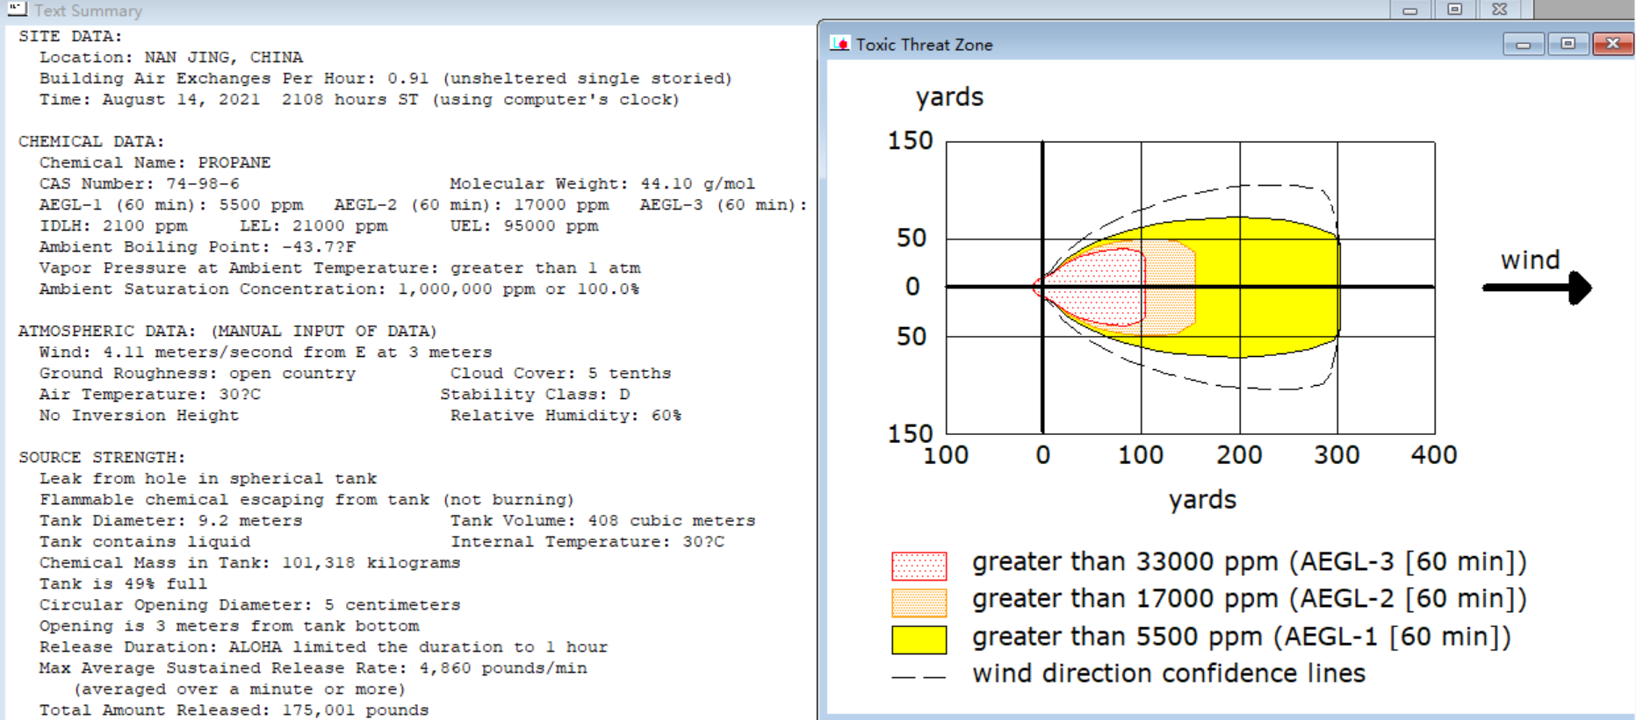The image size is (1636, 720).
Task: Click the 'Vapor Pressure at Ambient Temperature' line
Action: 340,267
